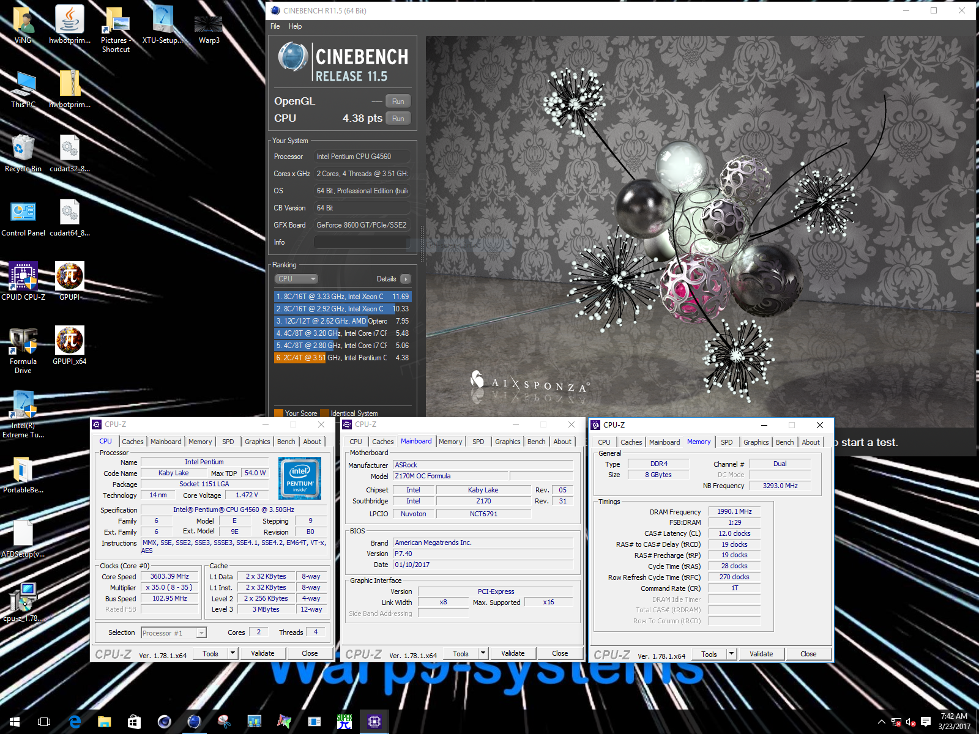
Task: Open About tab in right CPU-Z window
Action: point(811,442)
